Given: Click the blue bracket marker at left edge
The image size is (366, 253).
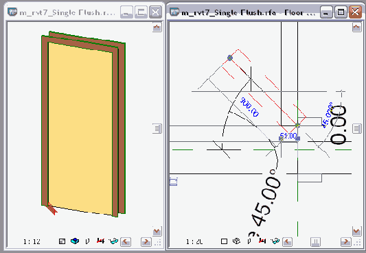Looking at the screenshot, I should tap(174, 182).
